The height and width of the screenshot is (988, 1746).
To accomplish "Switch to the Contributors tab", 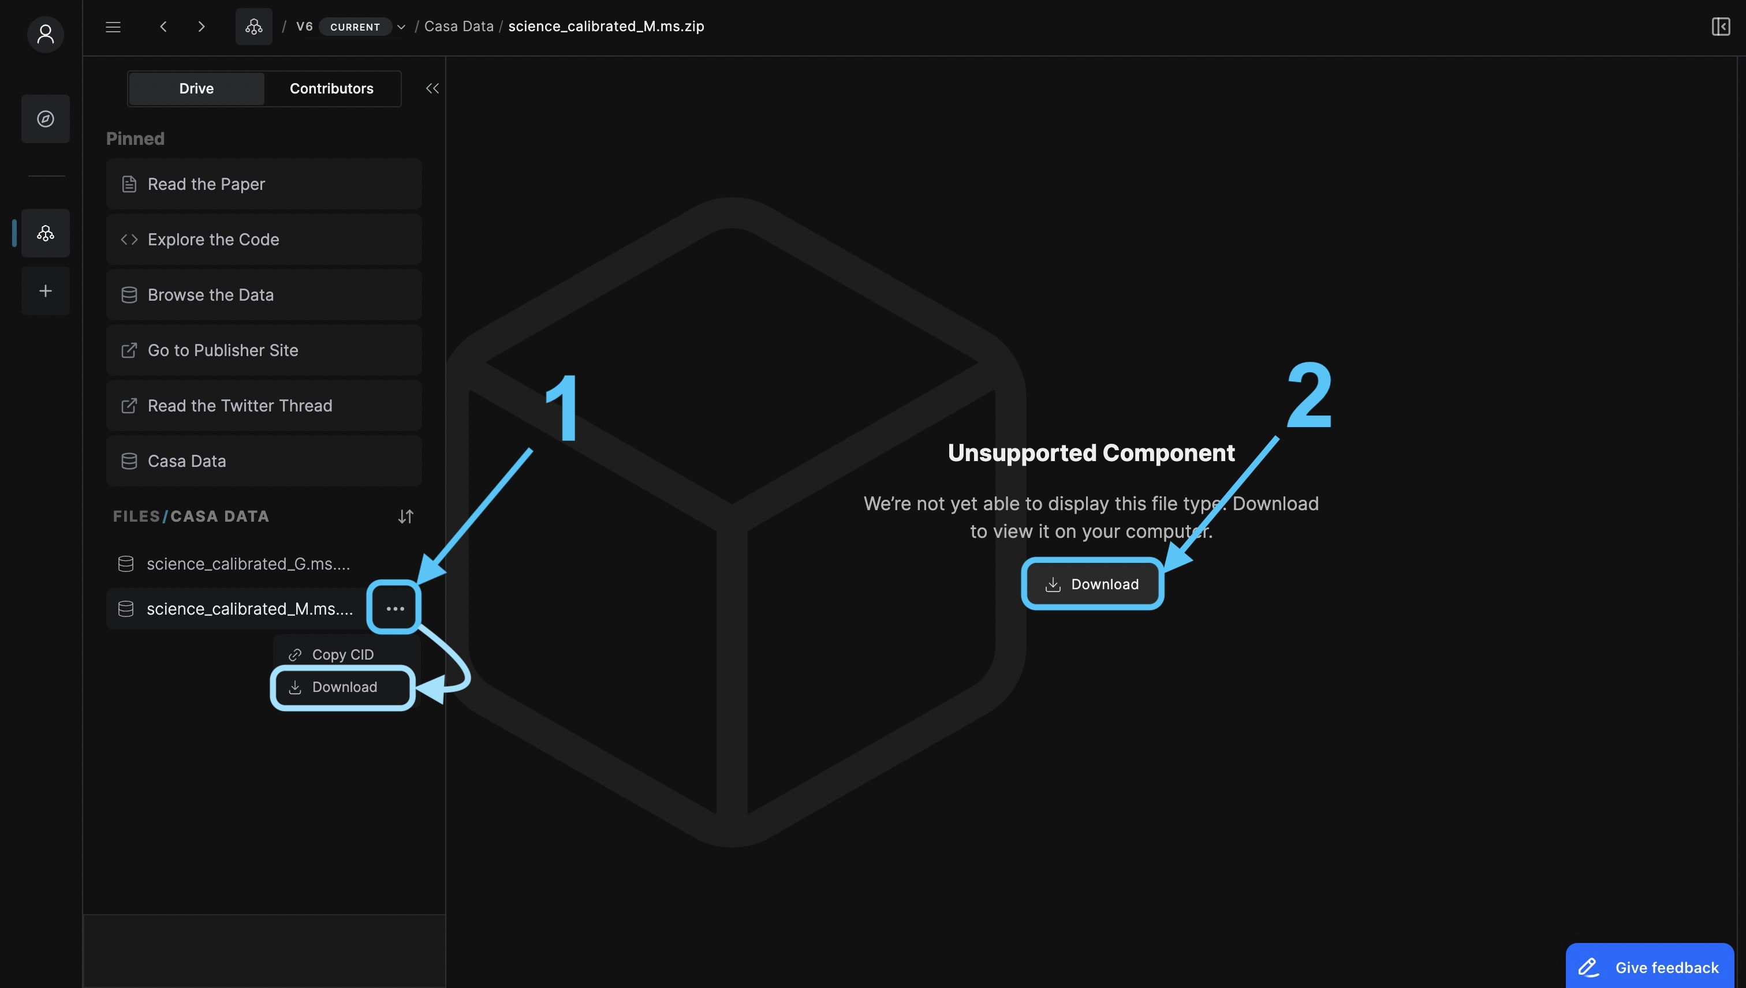I will [x=331, y=89].
